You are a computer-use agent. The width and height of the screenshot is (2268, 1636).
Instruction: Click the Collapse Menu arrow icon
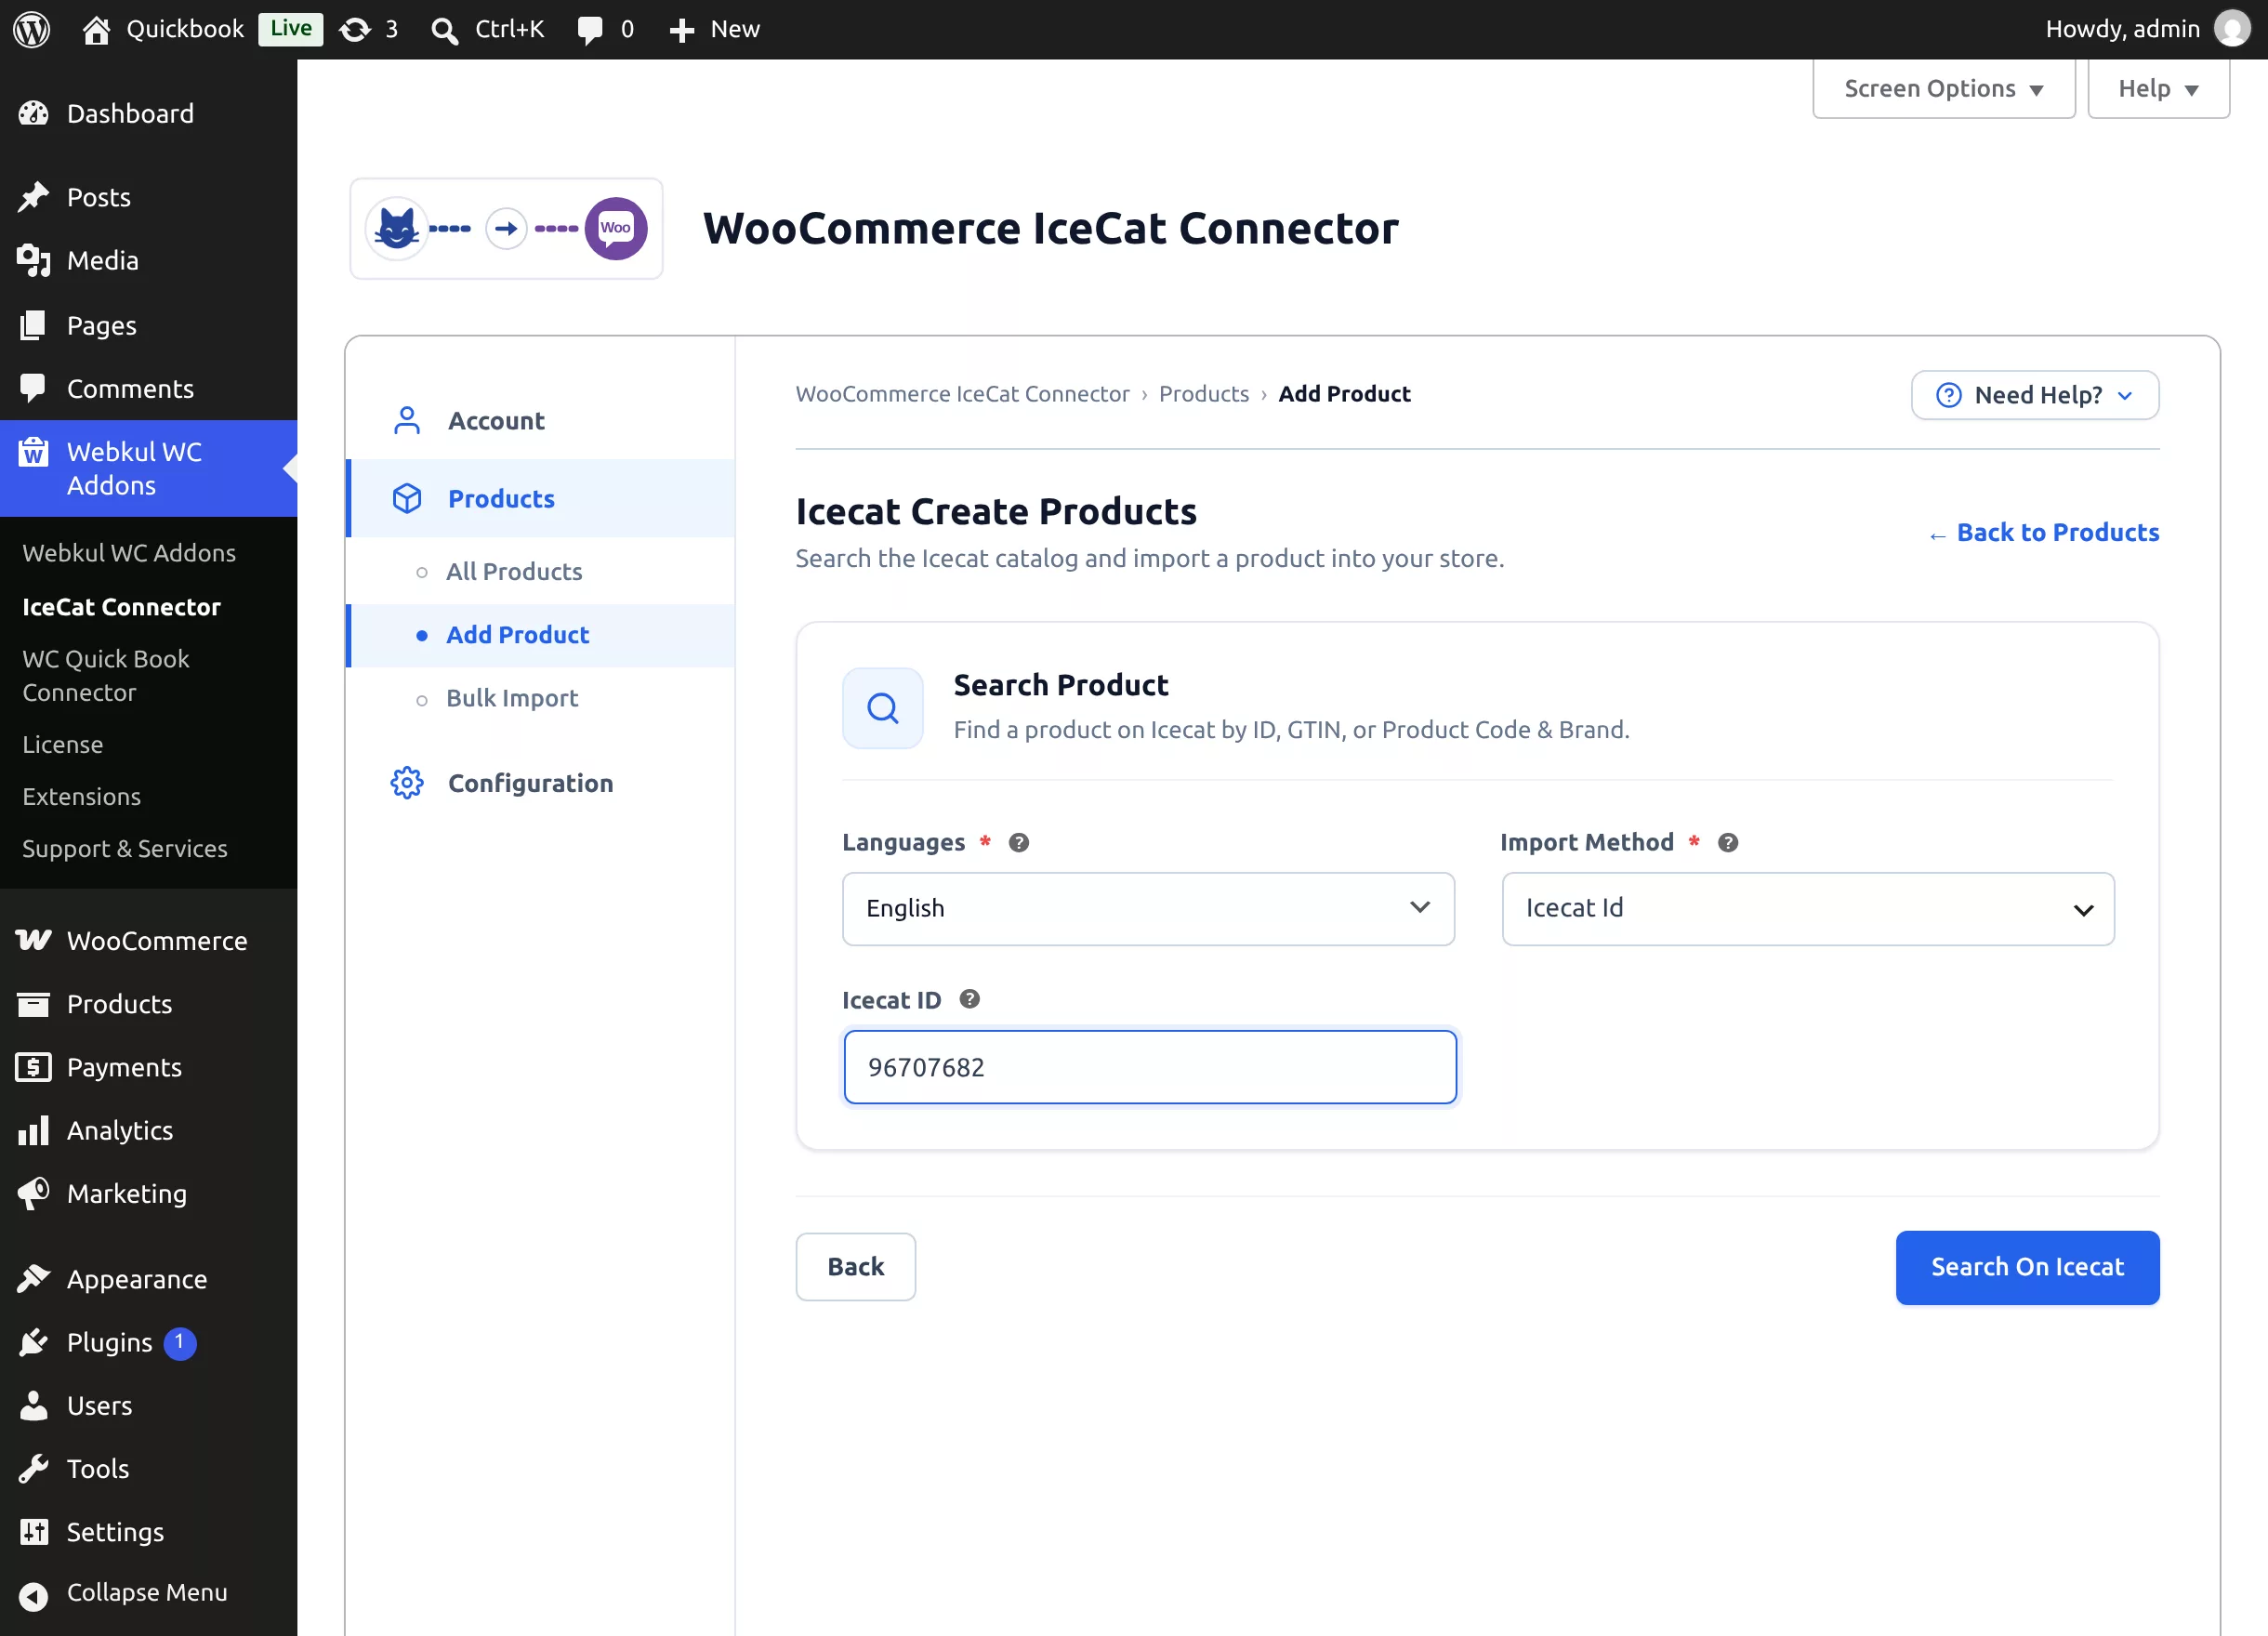pyautogui.click(x=33, y=1596)
